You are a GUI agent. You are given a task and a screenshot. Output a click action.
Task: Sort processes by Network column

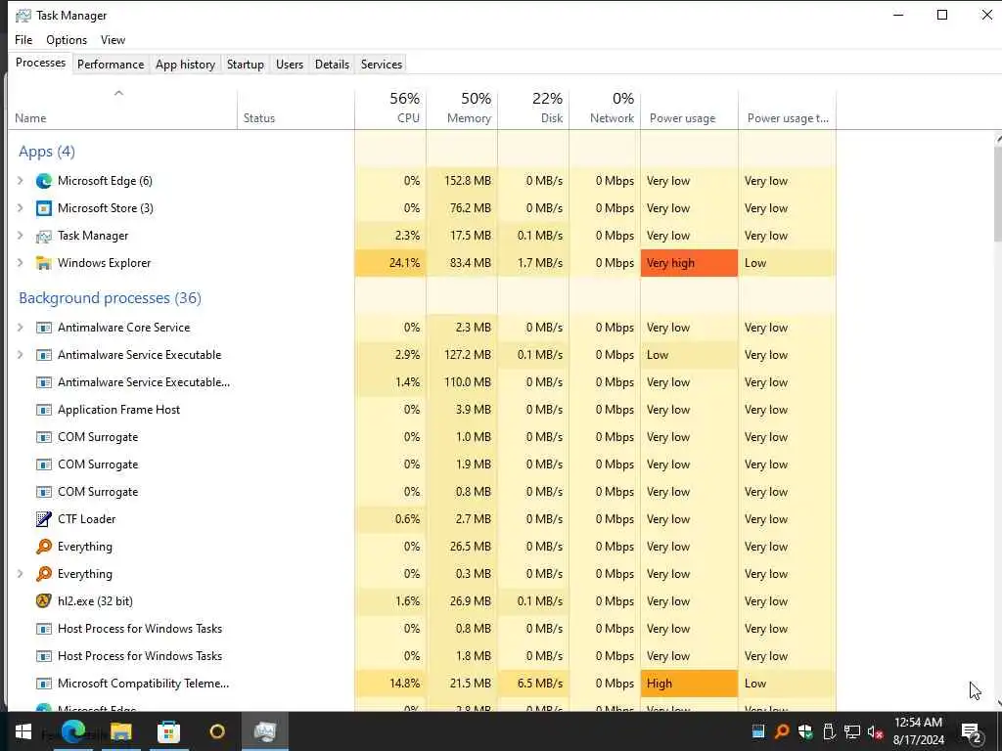coord(605,110)
